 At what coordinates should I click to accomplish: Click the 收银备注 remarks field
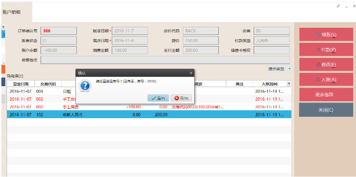(x=165, y=60)
